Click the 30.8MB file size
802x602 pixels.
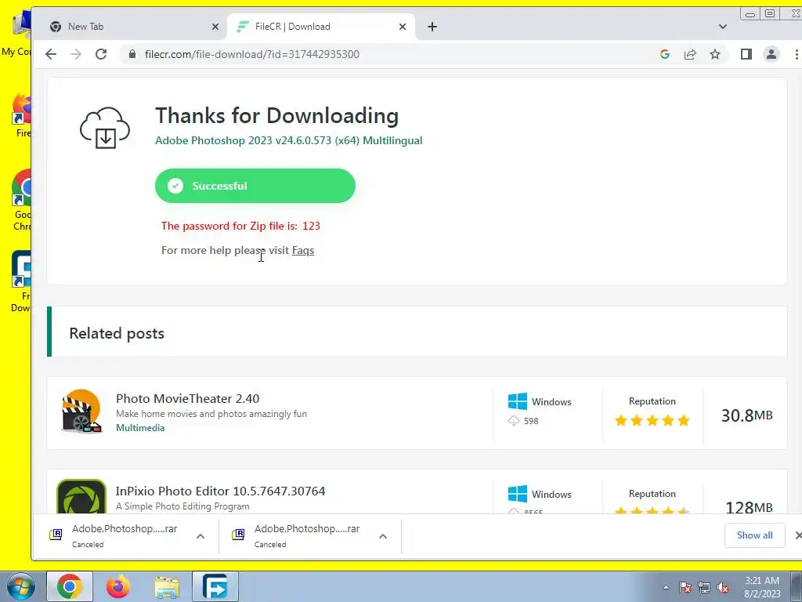(746, 415)
